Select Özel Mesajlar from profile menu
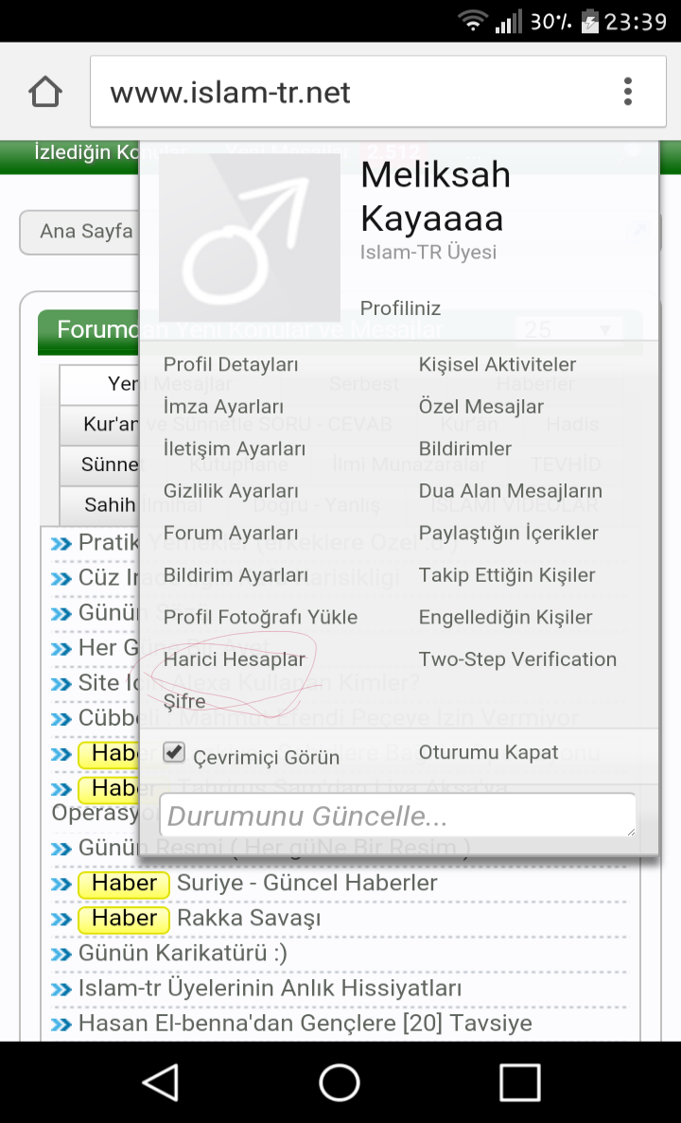Viewport: 681px width, 1123px height. [480, 407]
